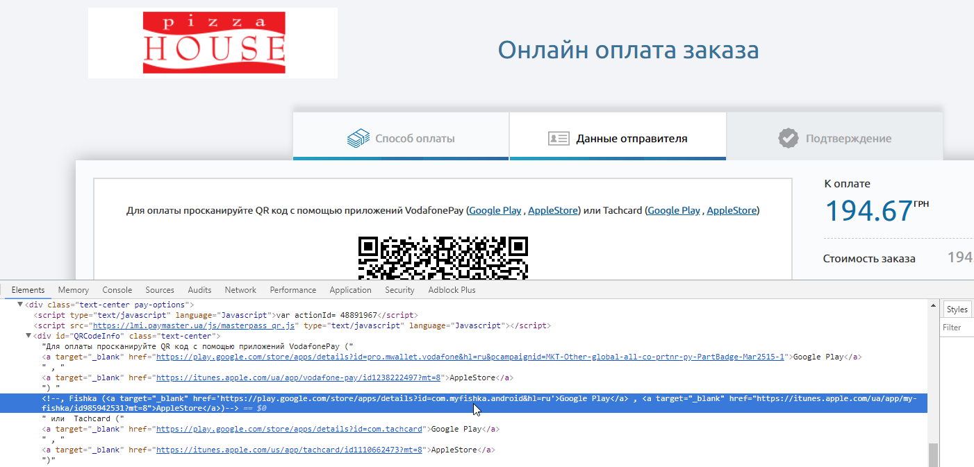Switch to the Sources DevTools tab
The image size is (974, 467).
[x=160, y=290]
